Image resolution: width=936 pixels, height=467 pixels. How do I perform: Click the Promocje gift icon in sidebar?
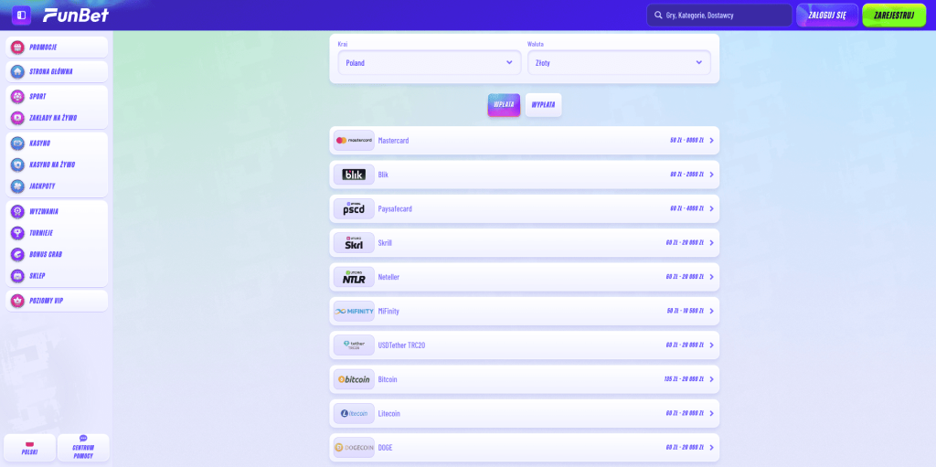click(x=17, y=47)
